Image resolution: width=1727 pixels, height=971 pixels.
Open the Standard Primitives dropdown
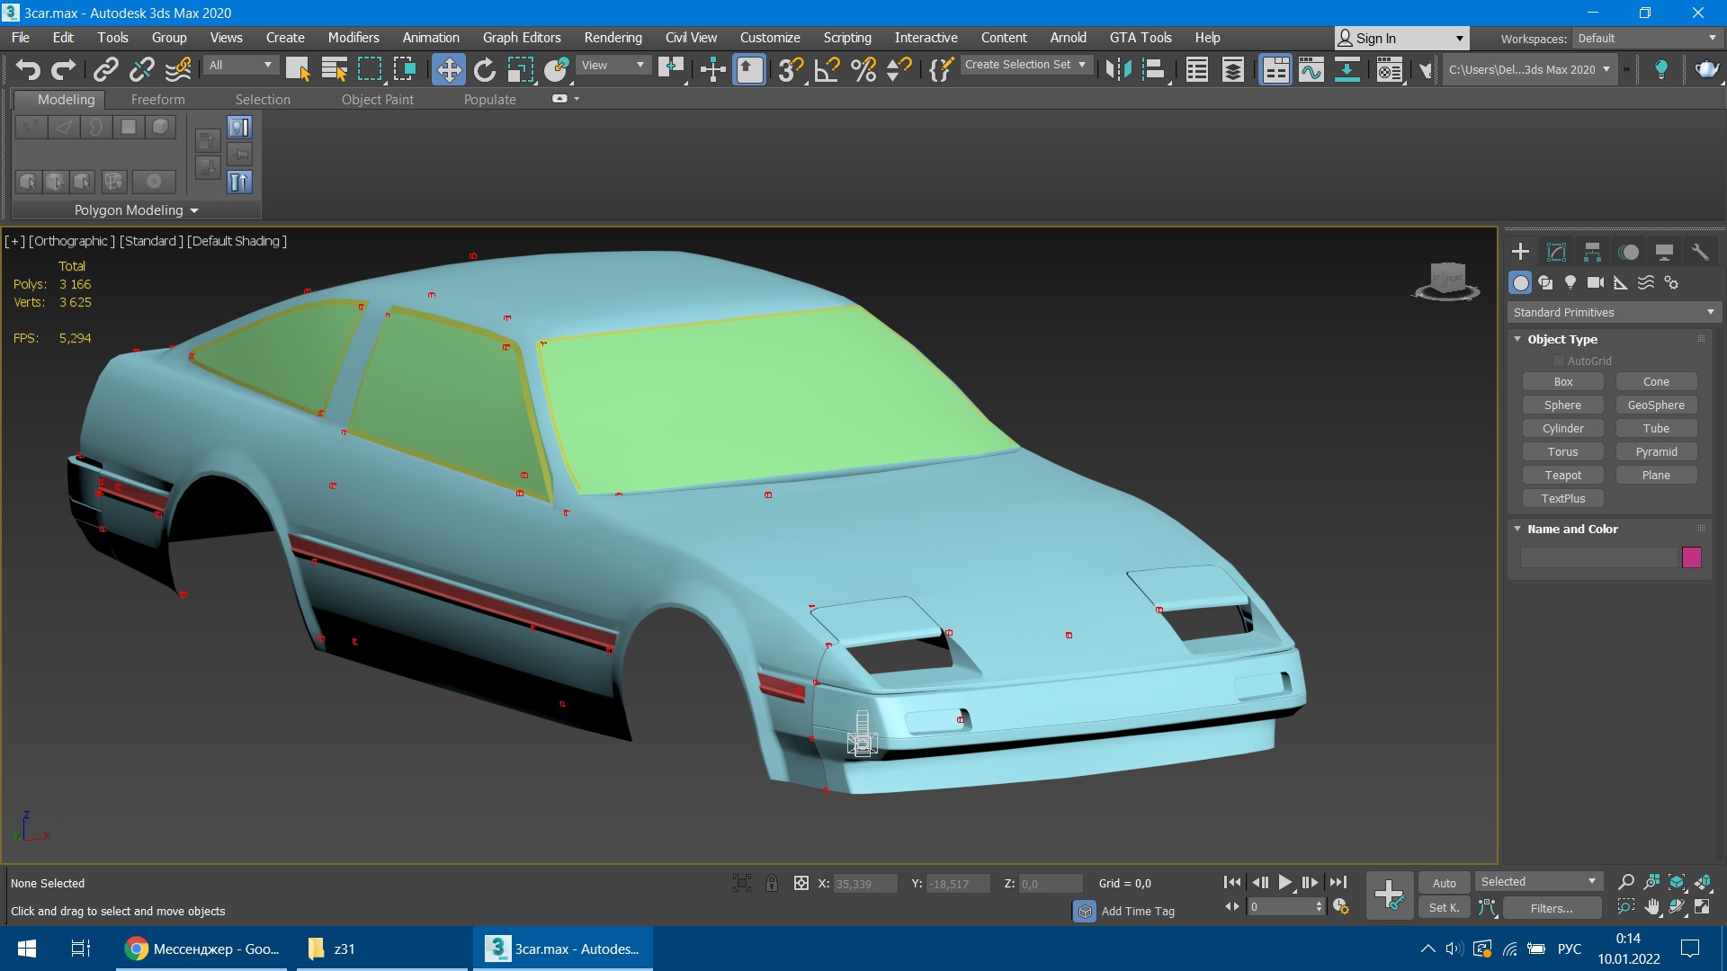[1614, 312]
